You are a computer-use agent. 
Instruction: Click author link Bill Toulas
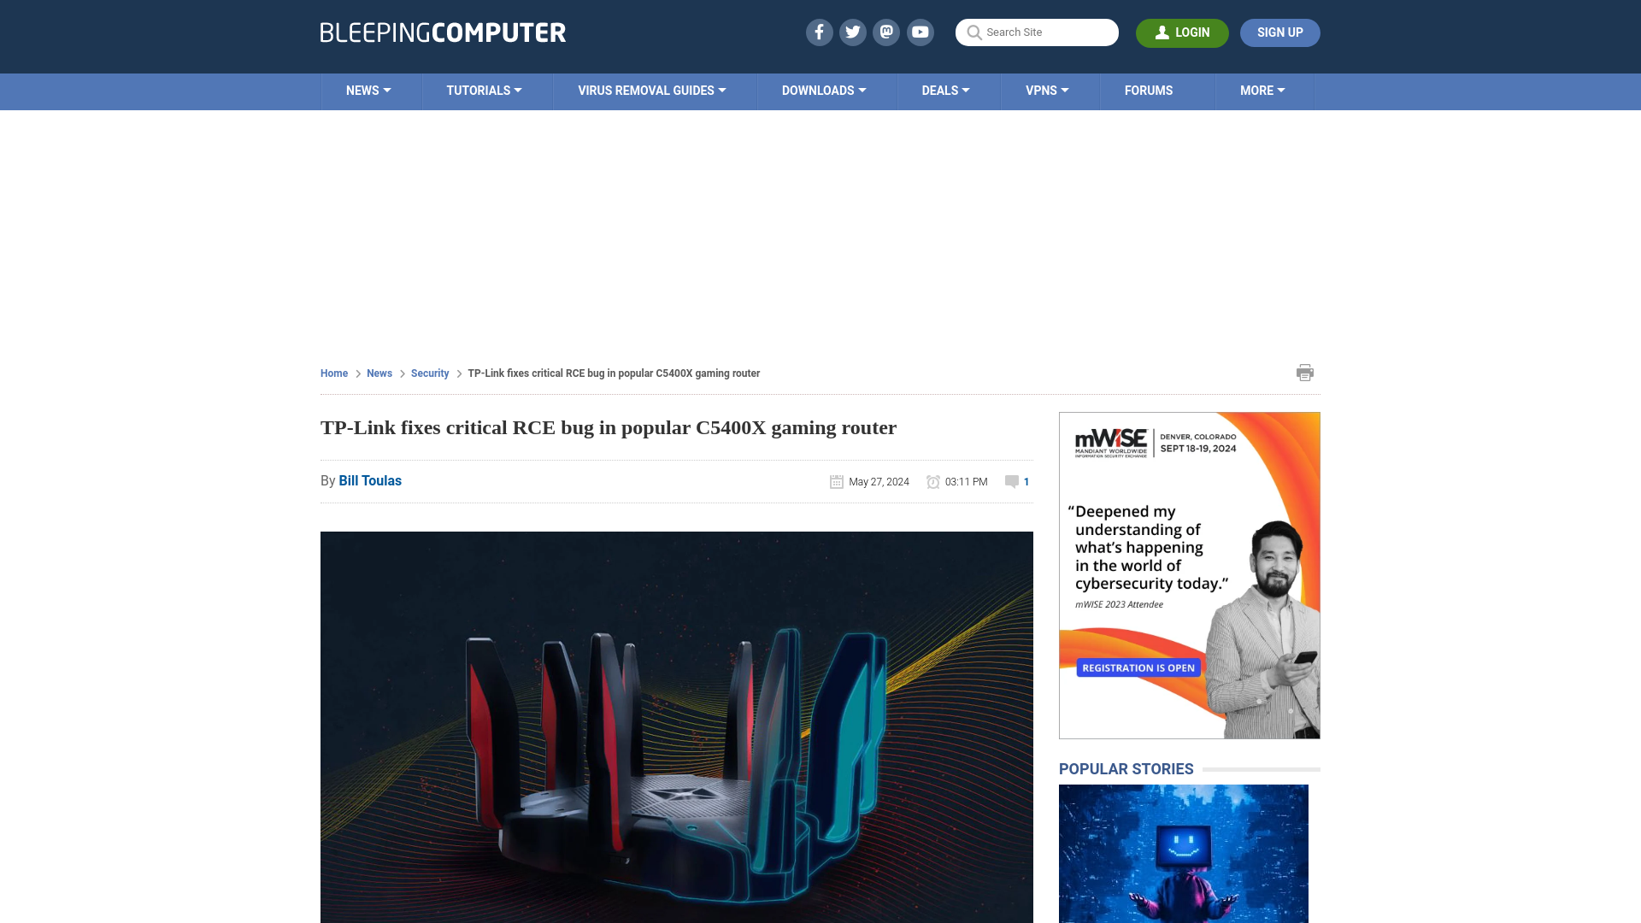coord(370,481)
